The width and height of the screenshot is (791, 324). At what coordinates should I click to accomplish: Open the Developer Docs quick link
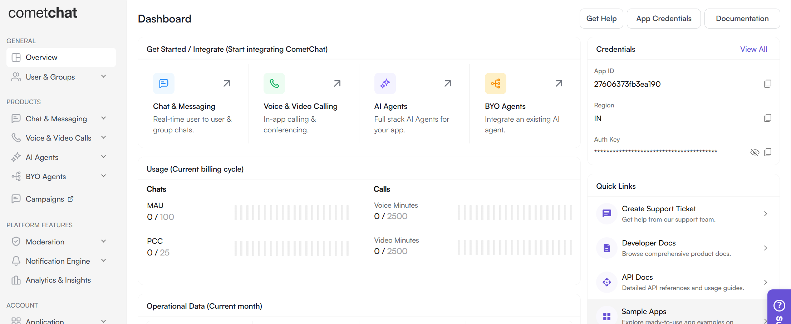[x=683, y=248]
